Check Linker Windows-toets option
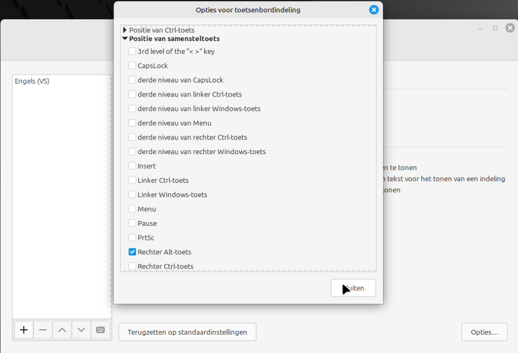Screen dimensions: 518x353 [132, 195]
